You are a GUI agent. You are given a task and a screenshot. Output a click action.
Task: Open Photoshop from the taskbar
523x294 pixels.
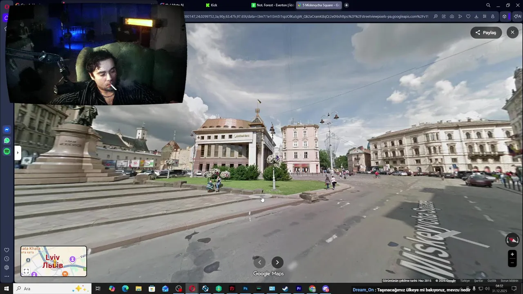pos(245,289)
